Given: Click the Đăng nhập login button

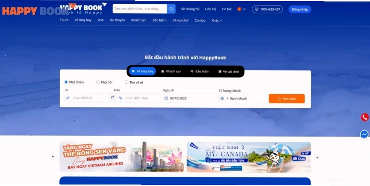Looking at the screenshot, I should pyautogui.click(x=300, y=9).
